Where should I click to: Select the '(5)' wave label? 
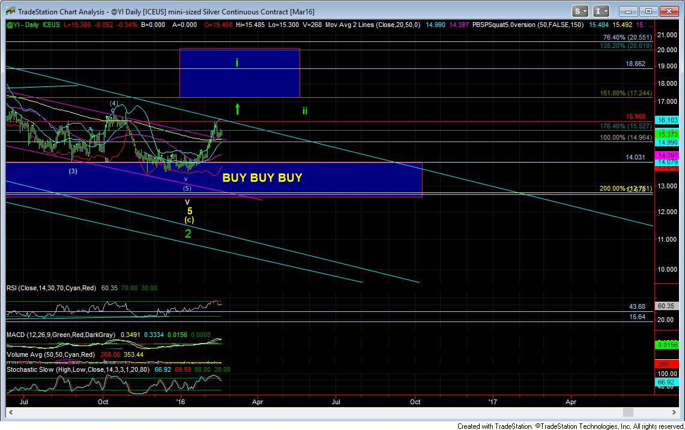(x=187, y=188)
